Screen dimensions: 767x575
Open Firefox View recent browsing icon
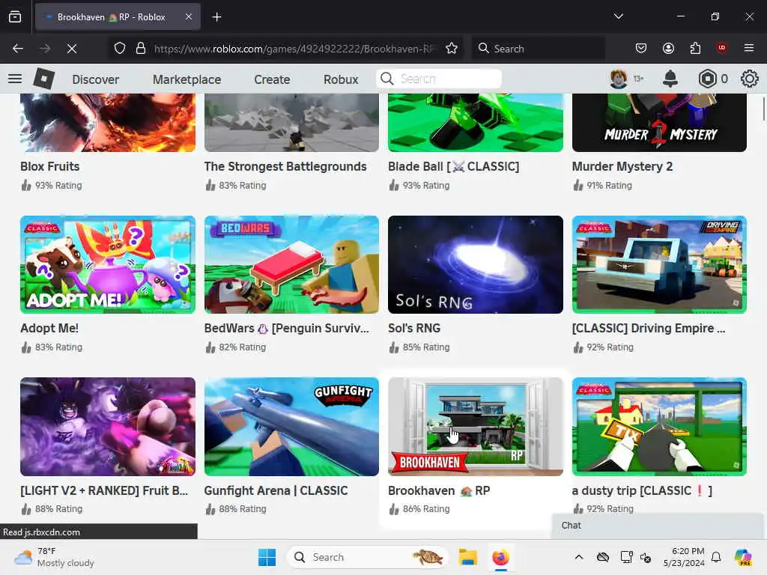click(15, 17)
